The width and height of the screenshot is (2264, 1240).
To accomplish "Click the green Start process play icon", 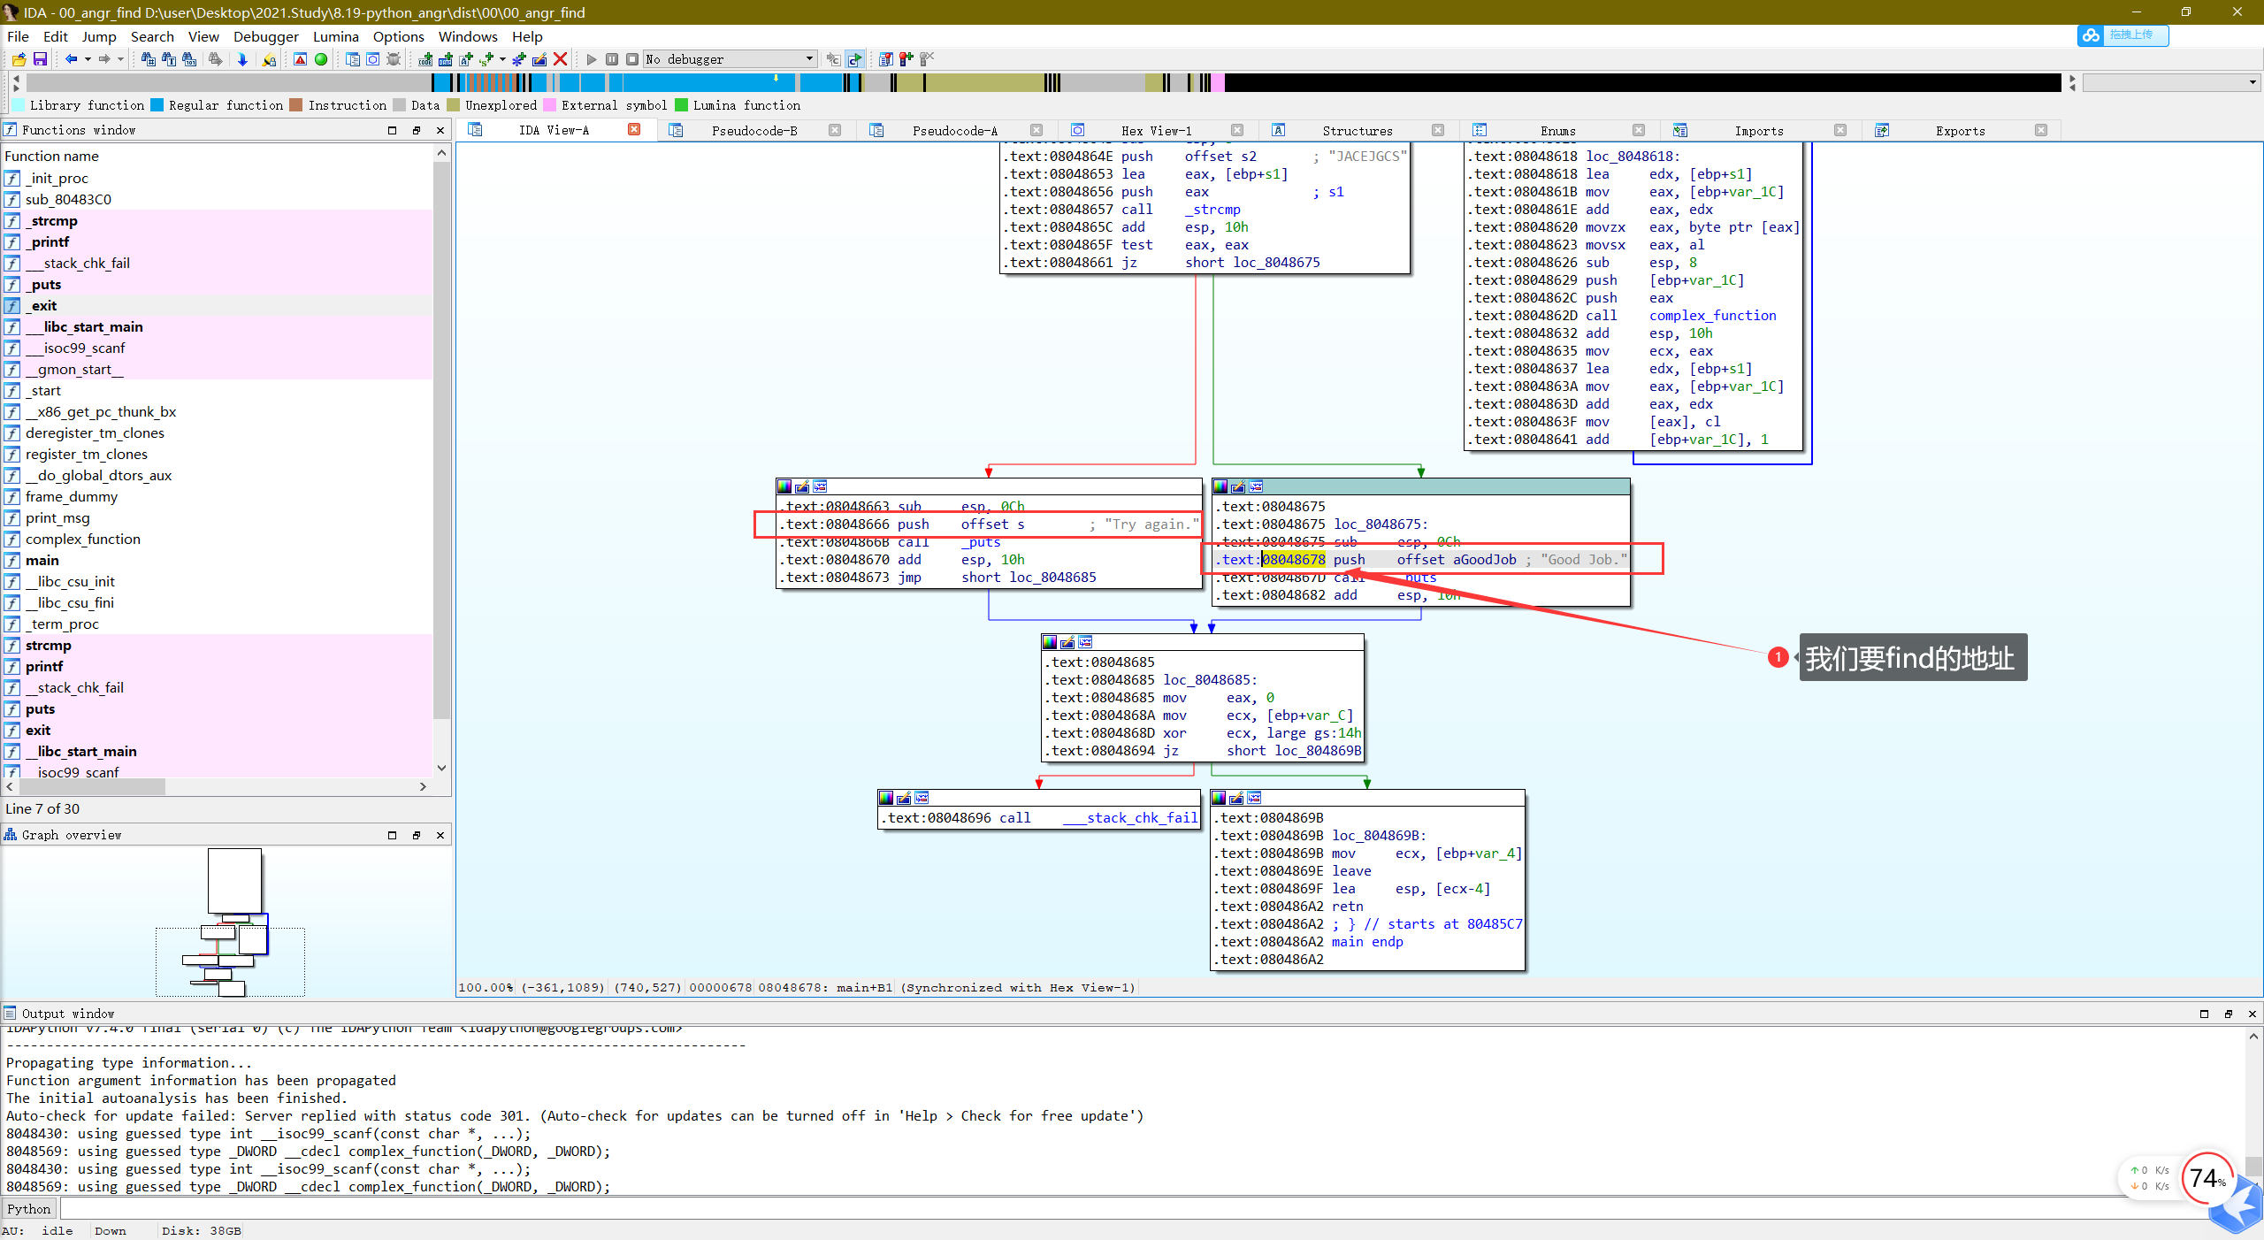I will point(592,59).
